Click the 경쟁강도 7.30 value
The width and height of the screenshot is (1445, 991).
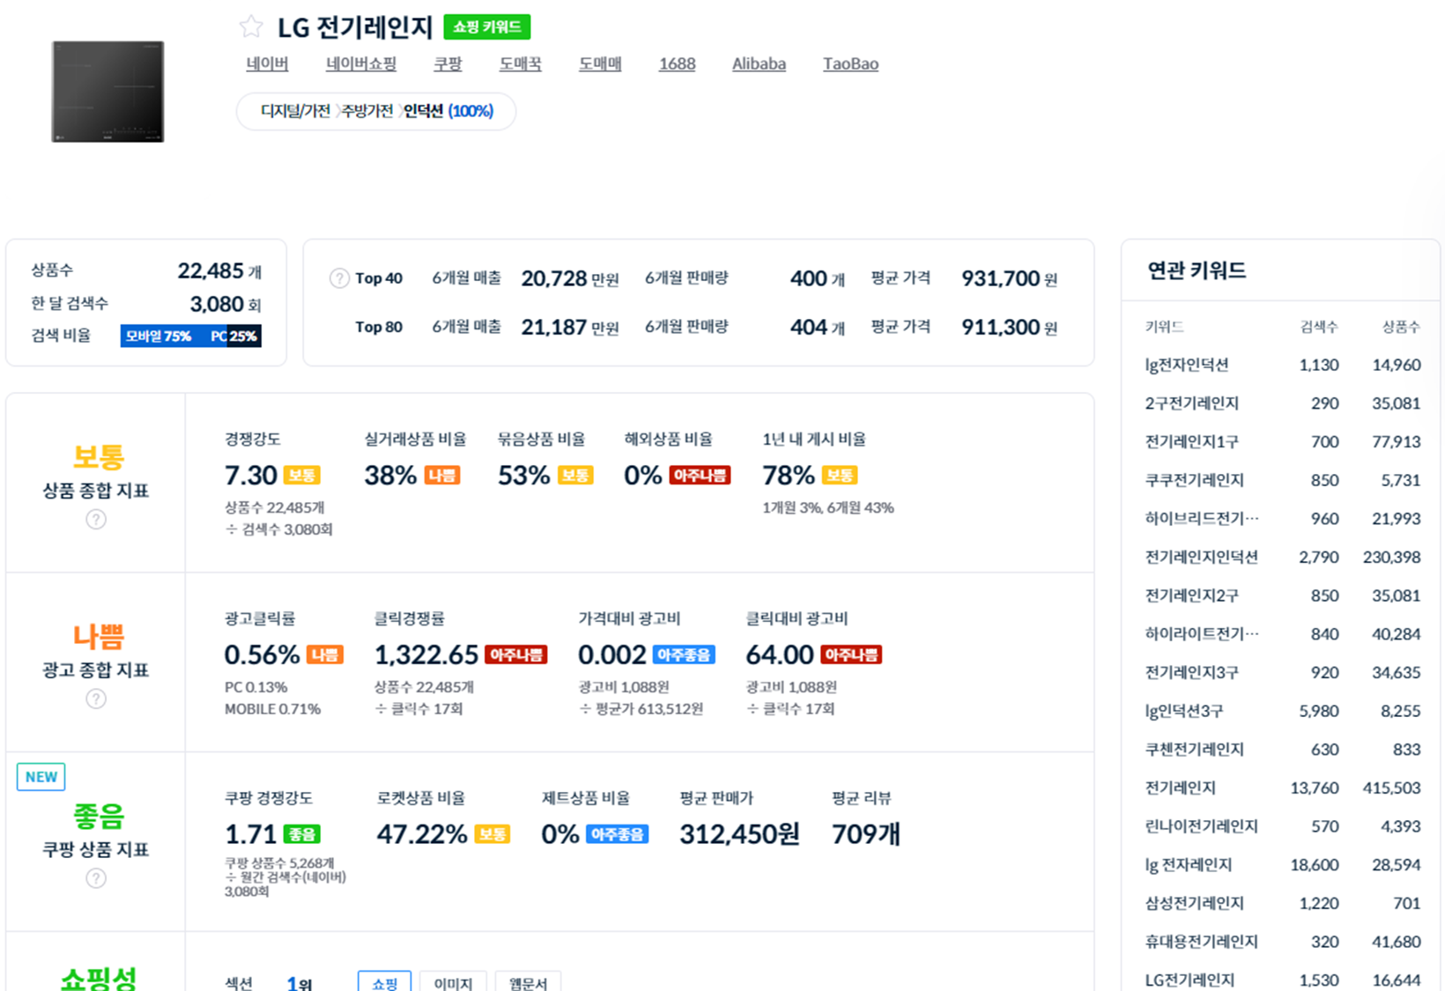[x=251, y=476]
